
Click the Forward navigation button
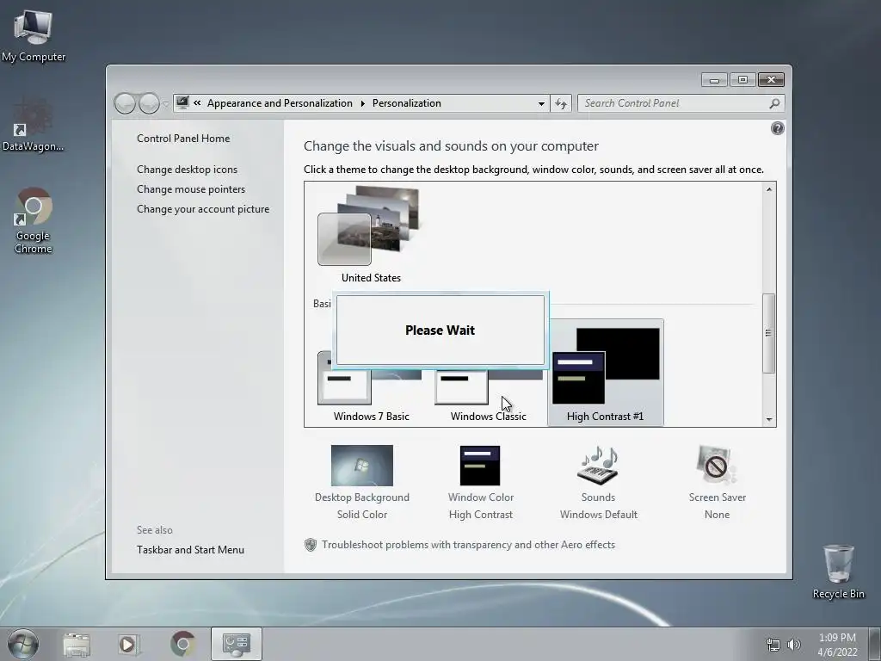tap(149, 103)
